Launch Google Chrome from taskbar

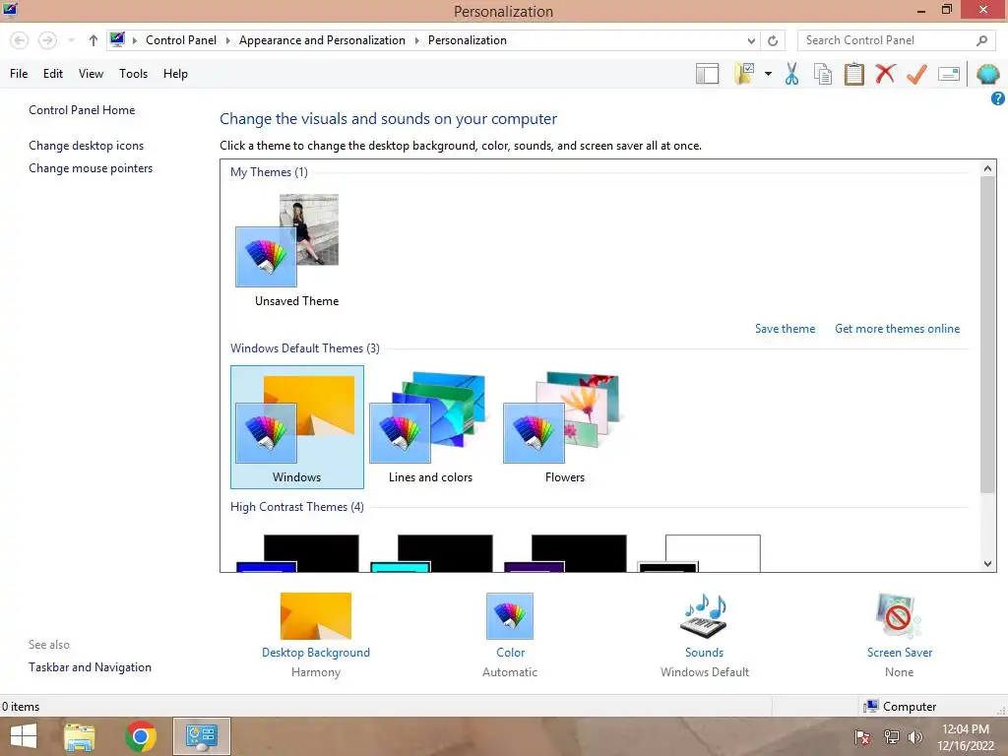[141, 736]
